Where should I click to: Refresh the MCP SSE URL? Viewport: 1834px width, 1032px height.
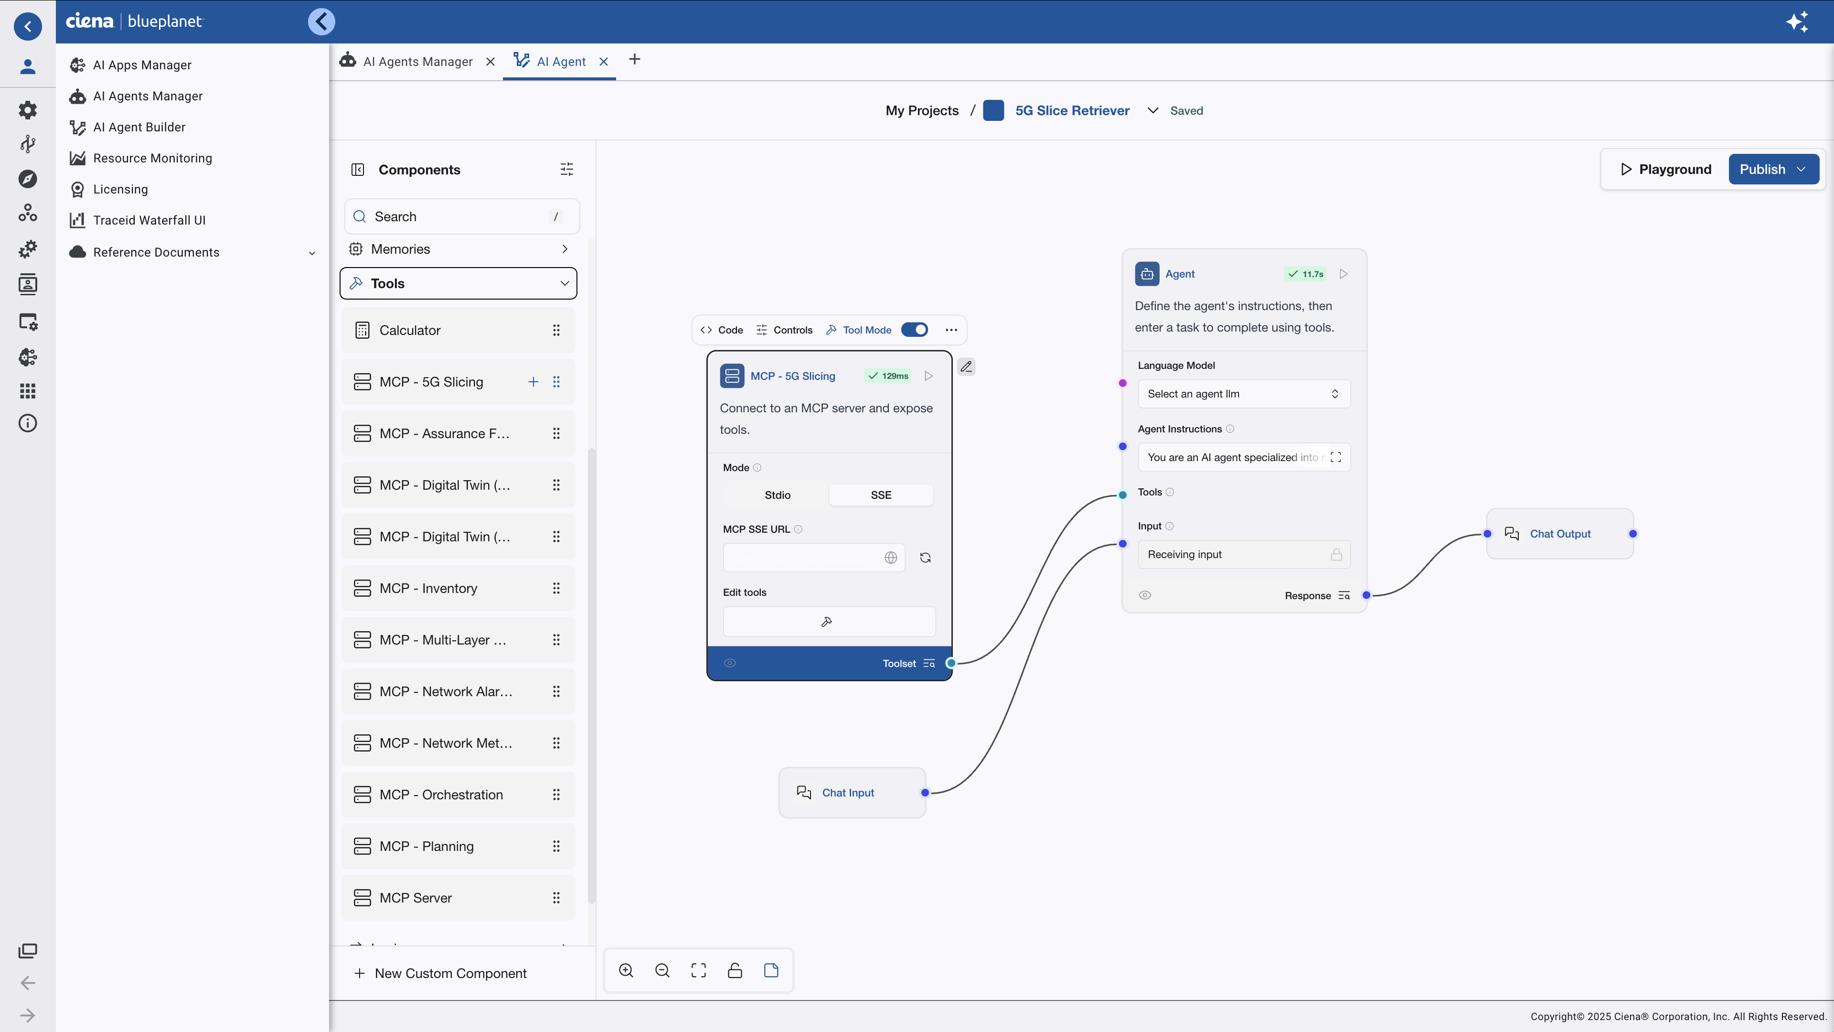click(x=926, y=558)
